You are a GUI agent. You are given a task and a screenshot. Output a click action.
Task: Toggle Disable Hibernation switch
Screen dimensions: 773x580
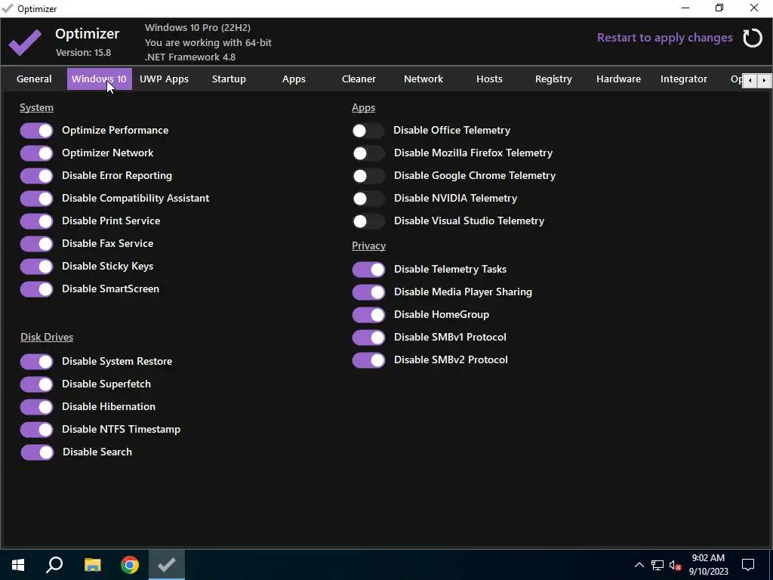tap(36, 407)
